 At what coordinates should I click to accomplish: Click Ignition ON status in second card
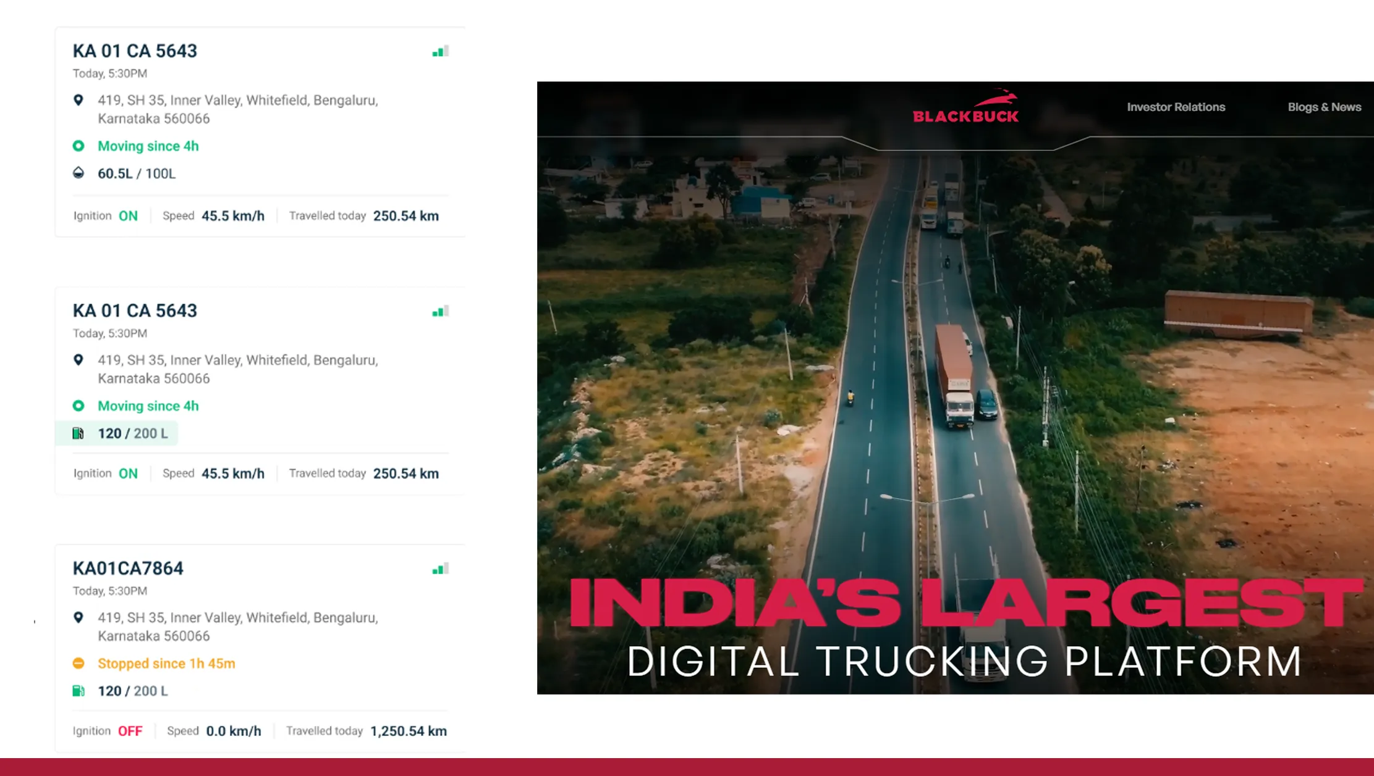(x=128, y=474)
